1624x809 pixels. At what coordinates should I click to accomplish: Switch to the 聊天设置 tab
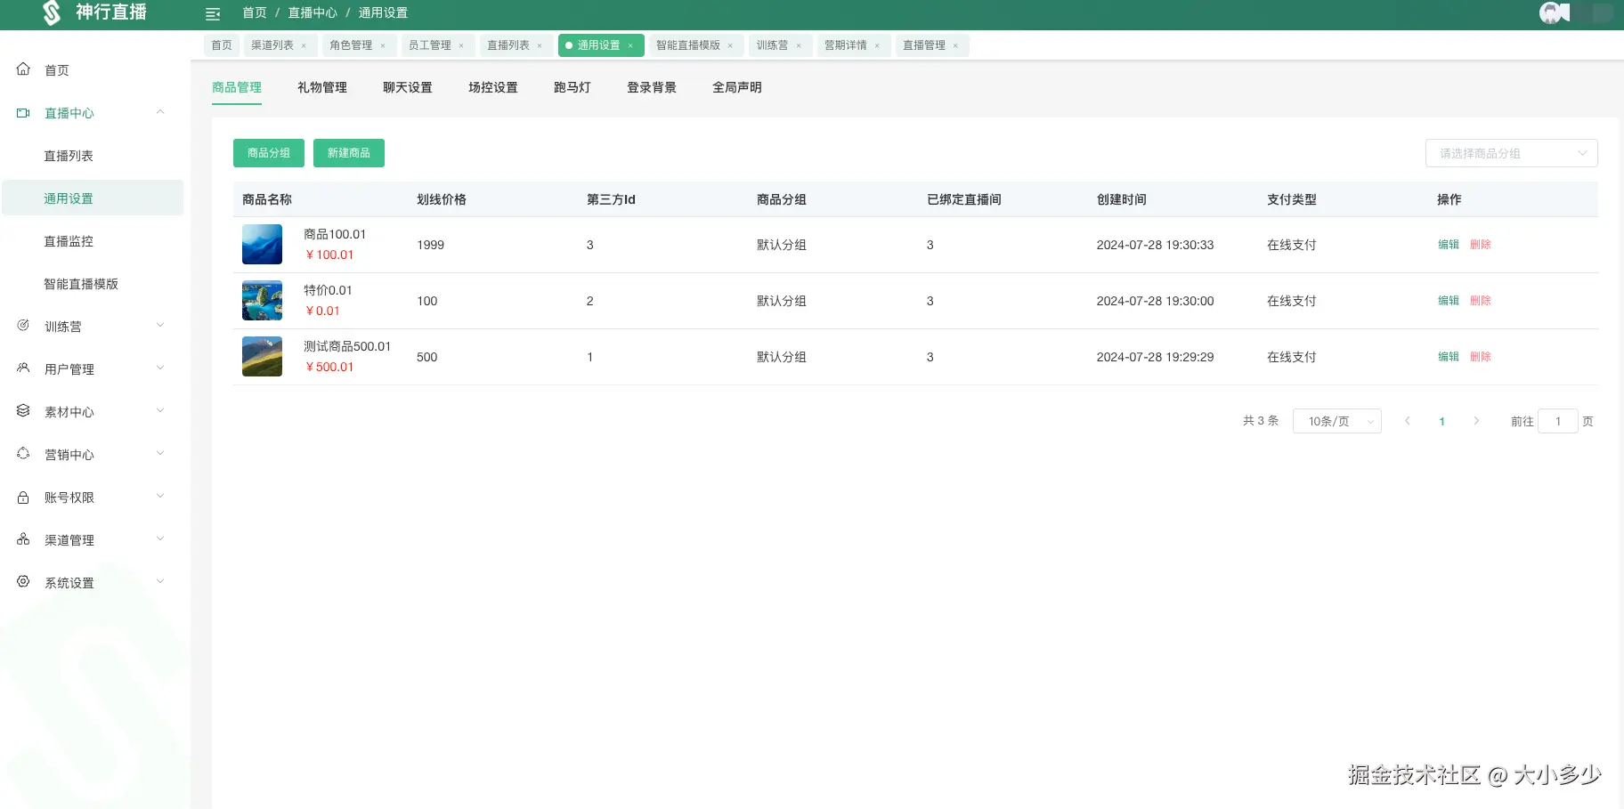[x=408, y=87]
